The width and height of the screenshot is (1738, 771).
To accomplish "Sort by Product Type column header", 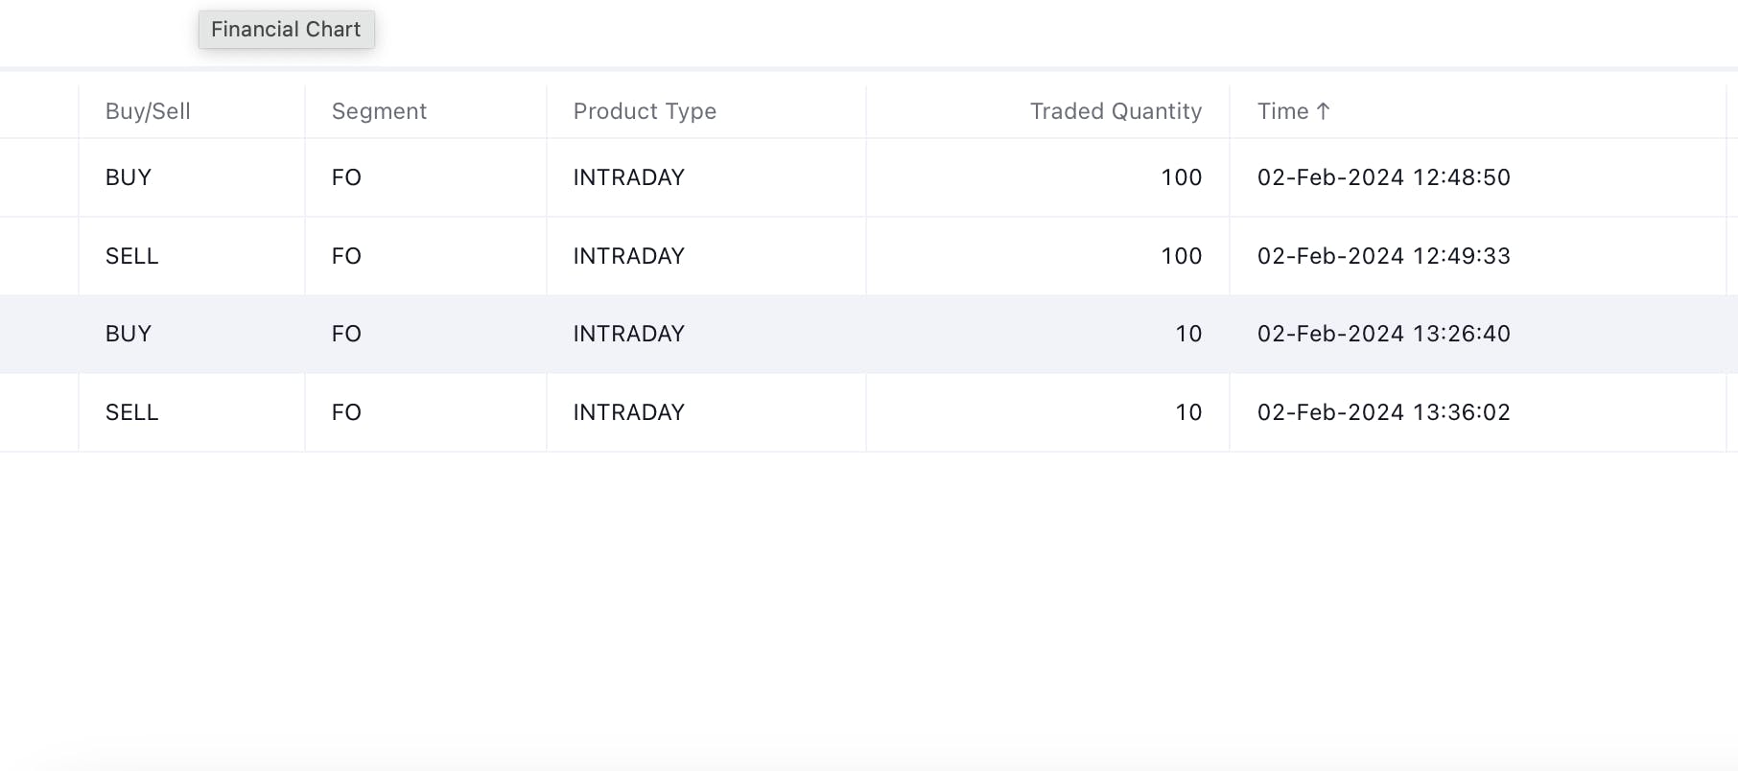I will 645,111.
